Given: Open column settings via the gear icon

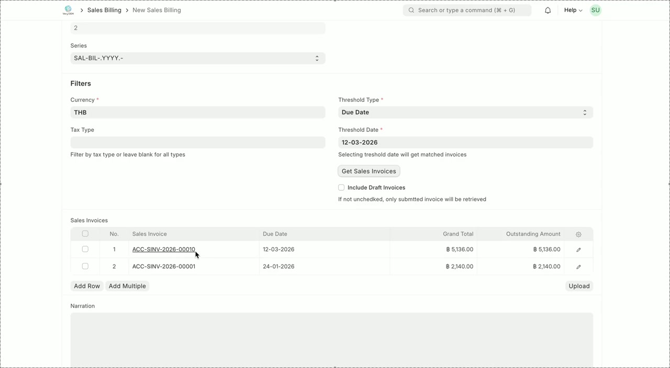Looking at the screenshot, I should 578,234.
